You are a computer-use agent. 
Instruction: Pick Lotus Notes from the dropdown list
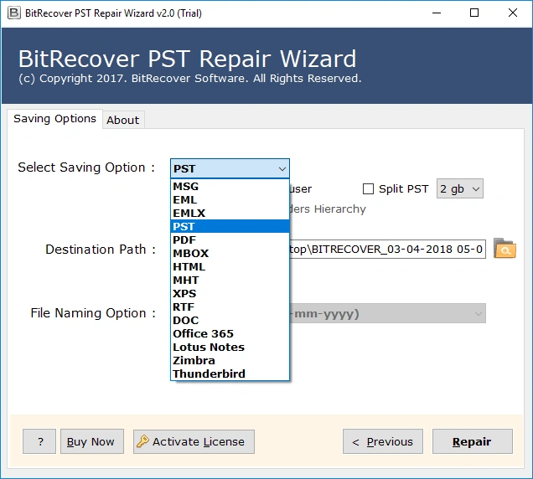(x=209, y=347)
